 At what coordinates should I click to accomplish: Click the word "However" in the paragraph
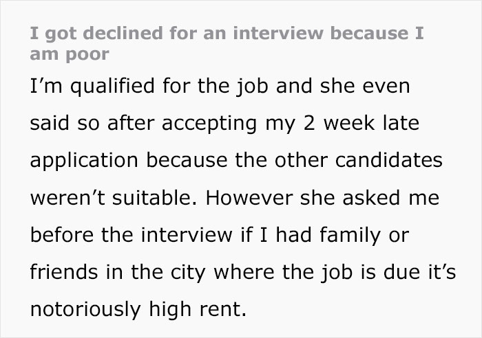[249, 198]
